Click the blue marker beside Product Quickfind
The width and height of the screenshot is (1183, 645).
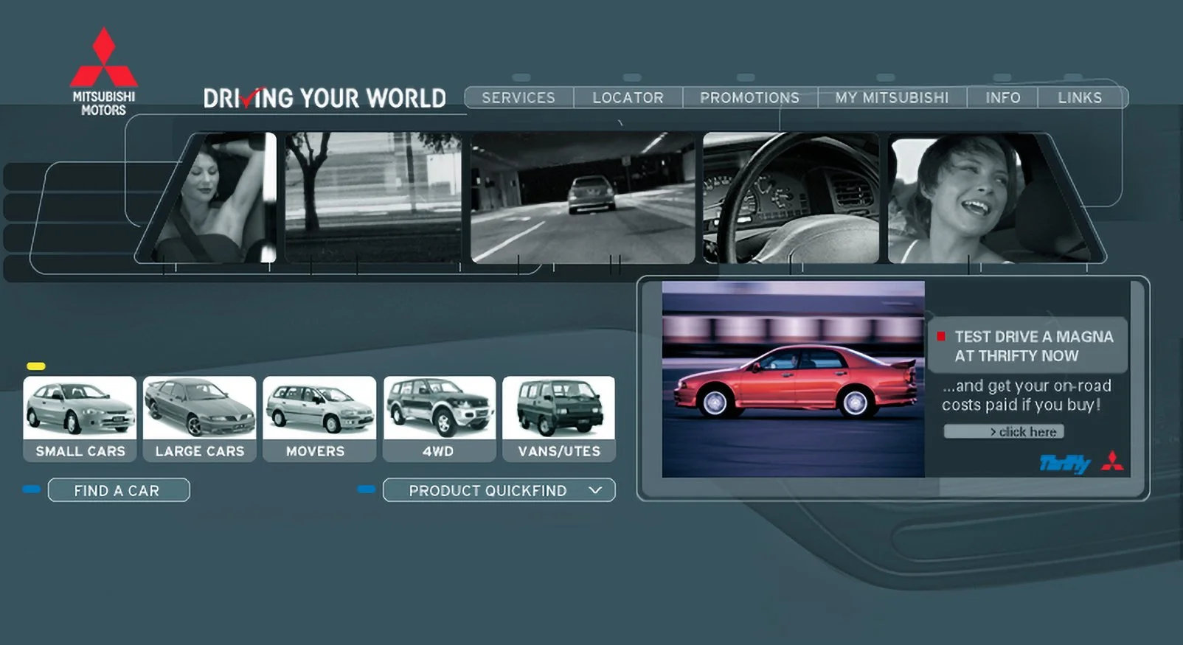coord(367,489)
